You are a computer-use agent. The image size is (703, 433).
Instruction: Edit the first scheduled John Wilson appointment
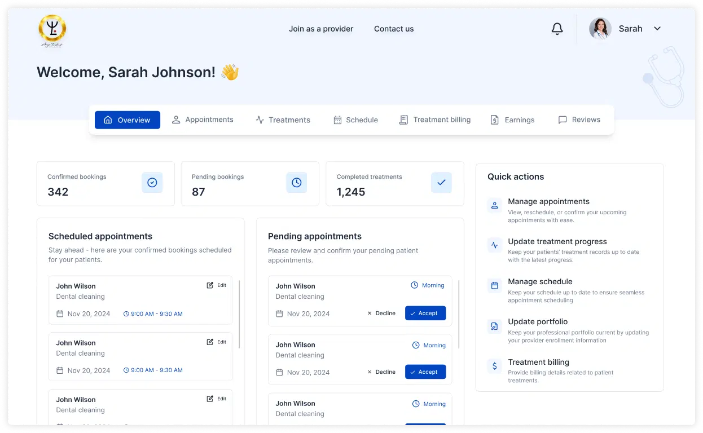[x=217, y=285]
